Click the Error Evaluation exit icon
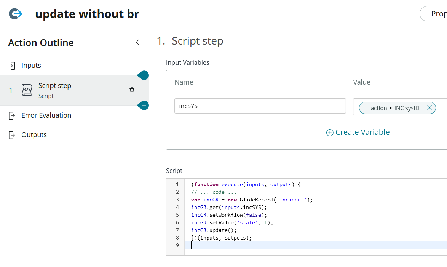 (x=12, y=115)
